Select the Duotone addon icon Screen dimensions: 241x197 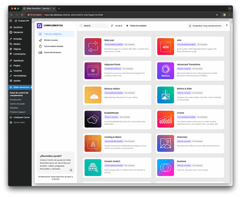point(165,167)
